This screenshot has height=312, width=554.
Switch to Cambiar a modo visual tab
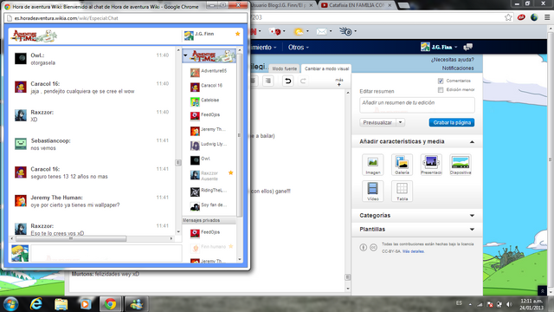(x=327, y=68)
